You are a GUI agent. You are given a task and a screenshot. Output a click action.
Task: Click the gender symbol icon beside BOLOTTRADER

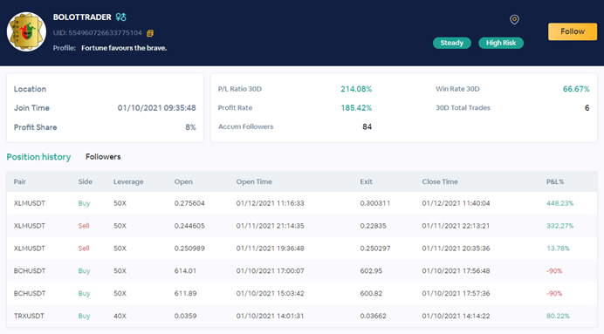(x=121, y=17)
